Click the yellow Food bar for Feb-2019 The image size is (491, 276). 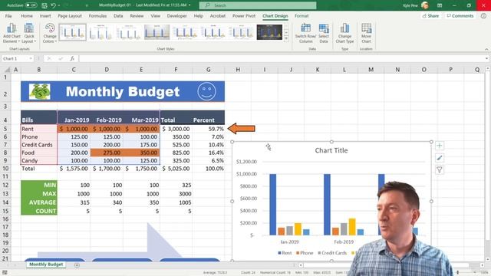pos(352,227)
